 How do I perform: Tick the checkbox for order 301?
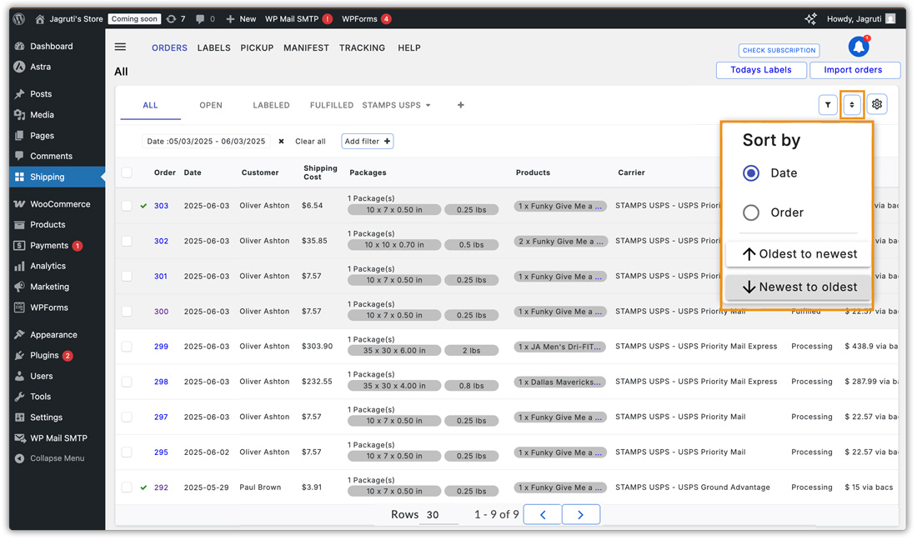[127, 276]
